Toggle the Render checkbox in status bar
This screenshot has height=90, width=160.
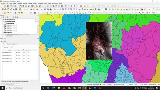click(143, 84)
